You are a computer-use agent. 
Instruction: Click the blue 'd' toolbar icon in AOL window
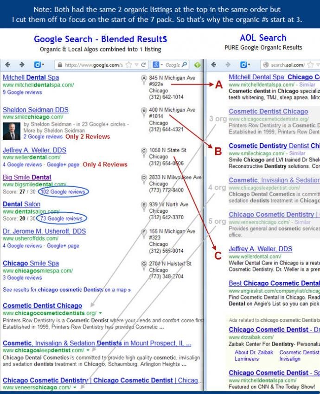pos(243,65)
